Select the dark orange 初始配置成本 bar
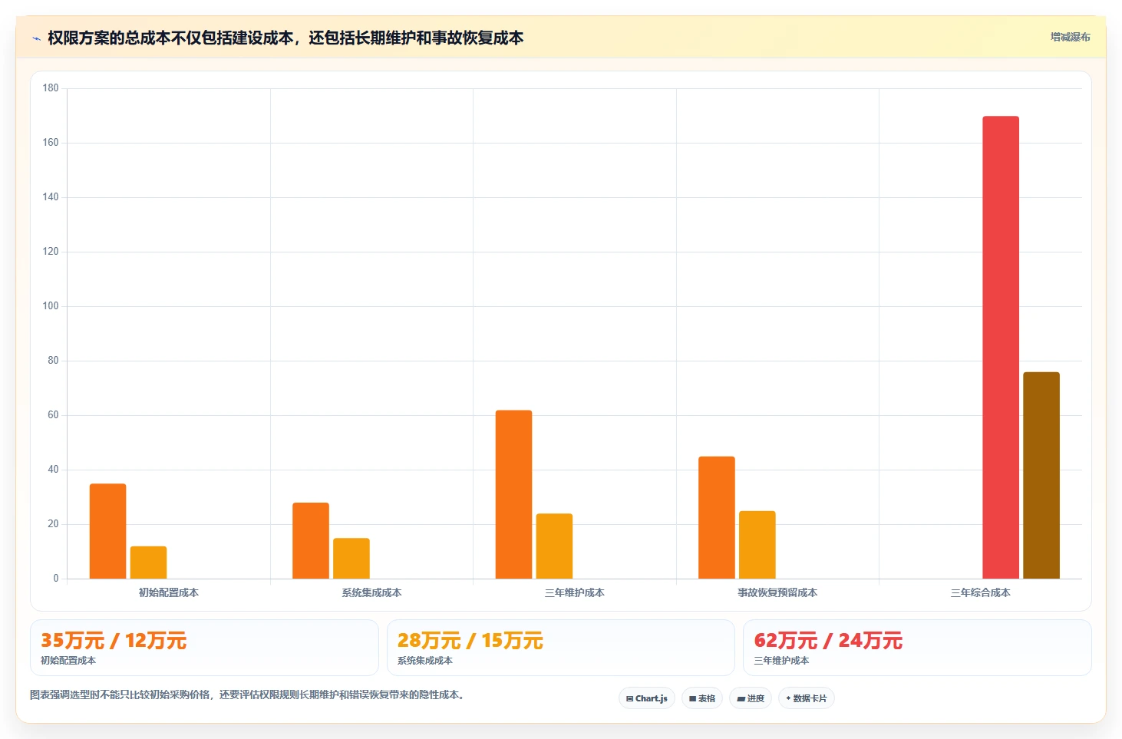The image size is (1122, 739). click(x=107, y=531)
